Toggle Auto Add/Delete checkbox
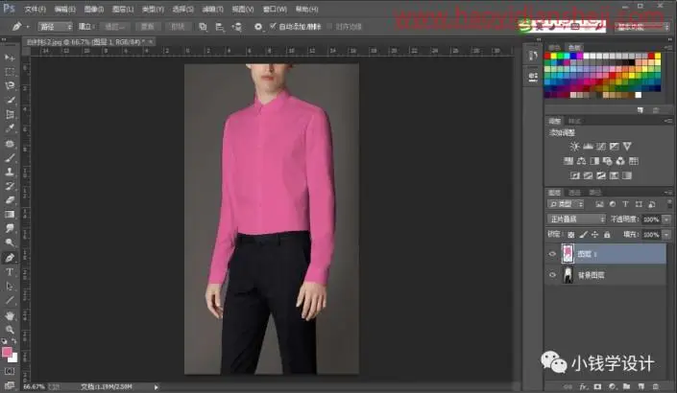 273,26
